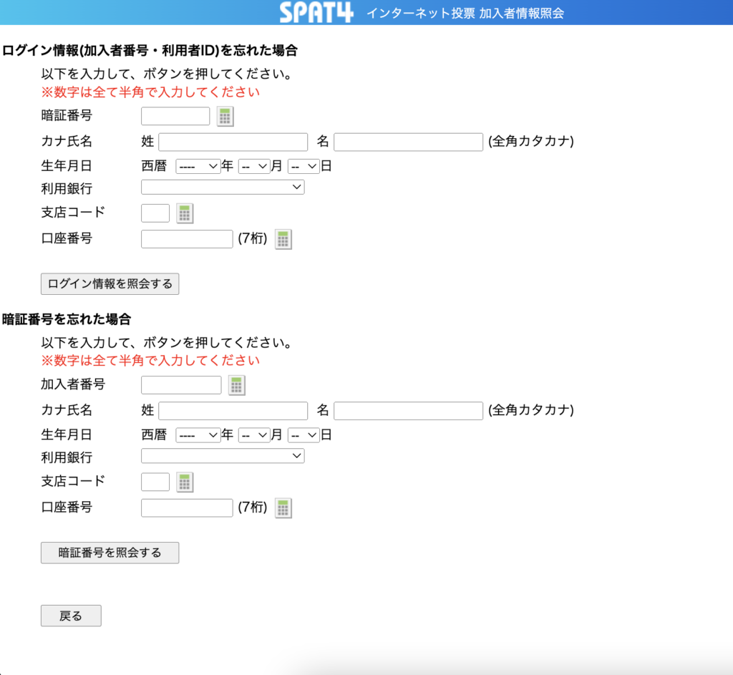The height and width of the screenshot is (675, 733).
Task: Open the 利用銀行 bank dropdown in the login section
Action: tap(222, 187)
